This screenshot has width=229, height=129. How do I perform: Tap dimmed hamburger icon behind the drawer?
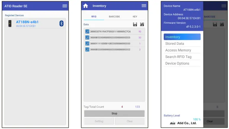point(224,6)
